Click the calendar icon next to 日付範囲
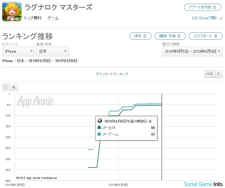The height and width of the screenshot is (188, 225). click(164, 44)
